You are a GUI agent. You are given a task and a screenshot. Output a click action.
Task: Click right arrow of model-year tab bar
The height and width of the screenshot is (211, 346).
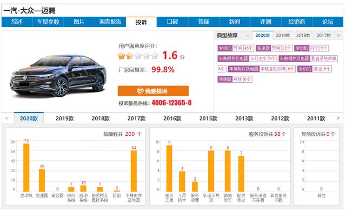tap(338, 118)
